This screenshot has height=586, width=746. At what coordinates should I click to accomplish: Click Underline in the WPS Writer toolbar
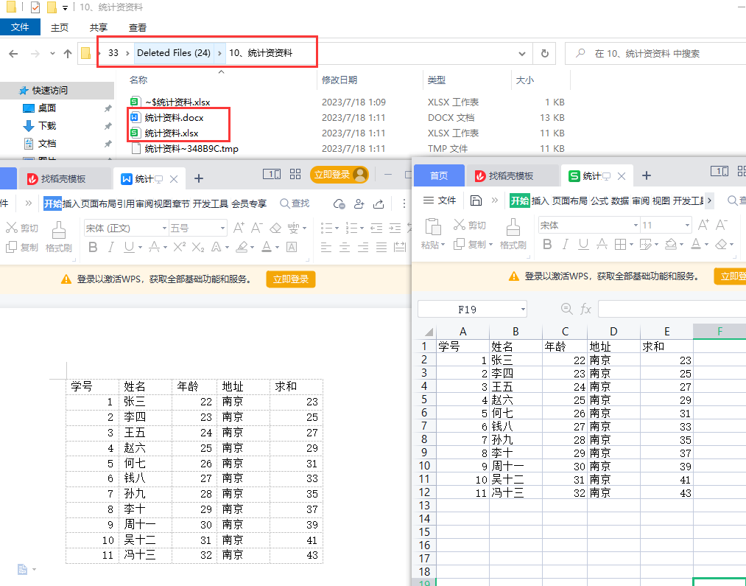[x=129, y=247]
